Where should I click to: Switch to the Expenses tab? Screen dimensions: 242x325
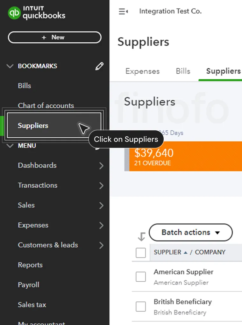pos(143,71)
